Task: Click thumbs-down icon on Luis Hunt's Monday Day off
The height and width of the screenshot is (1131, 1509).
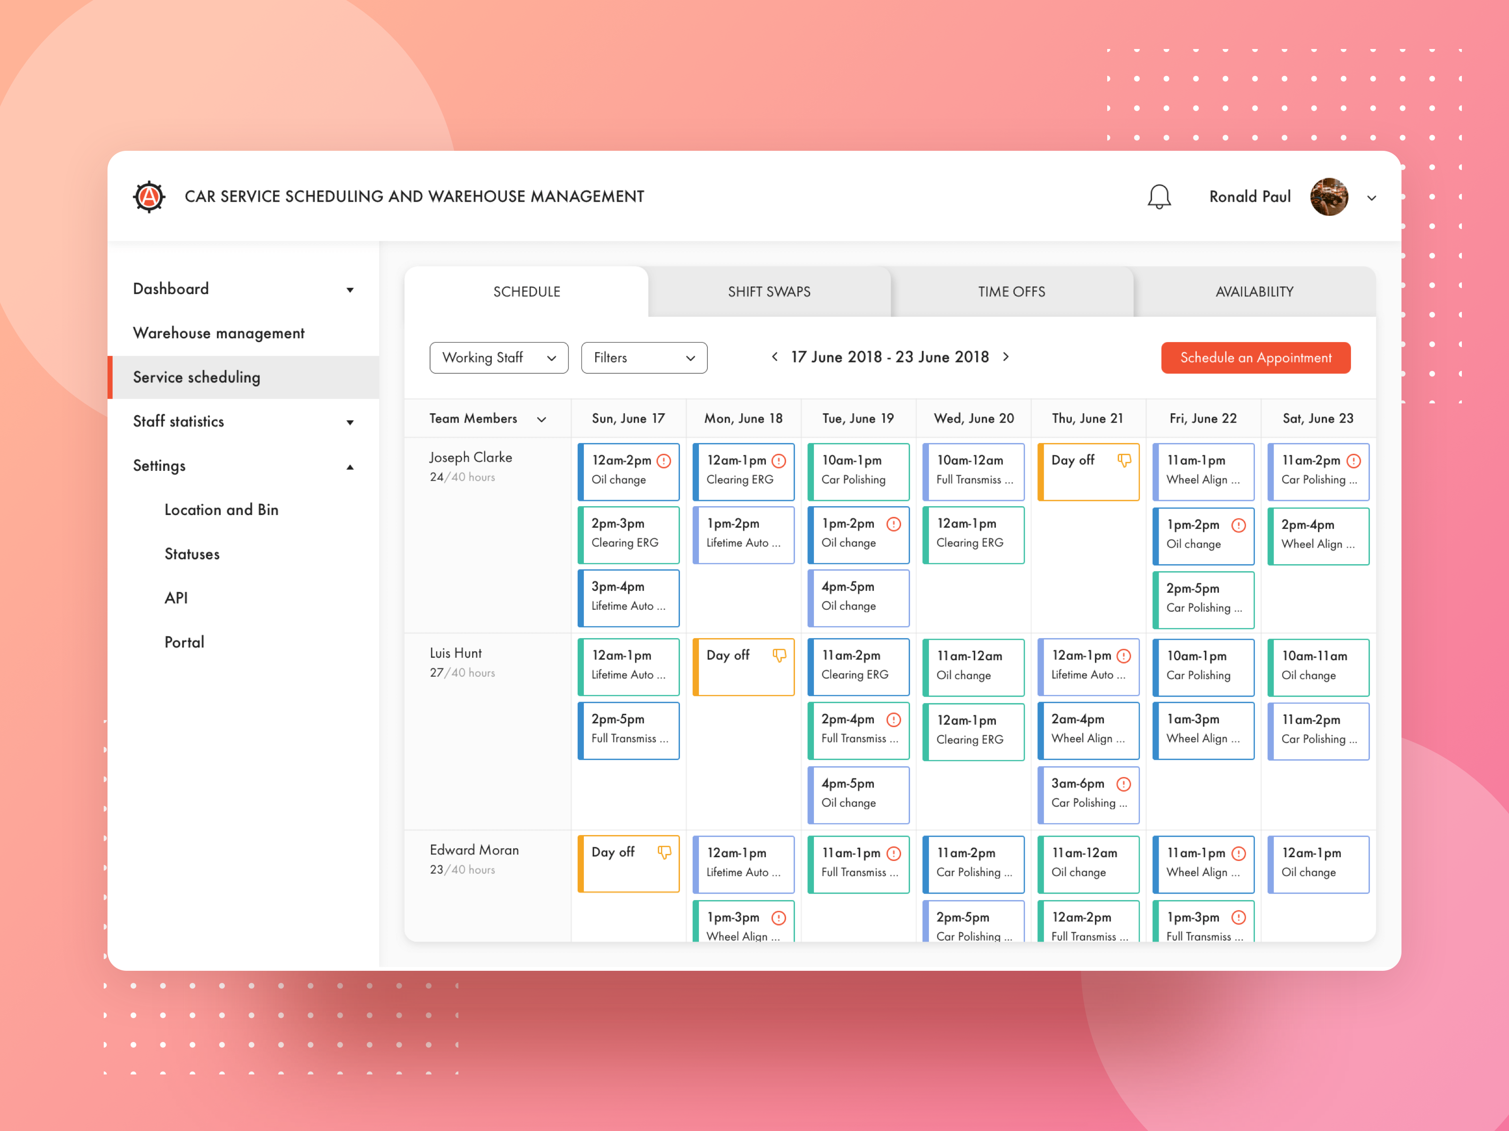Action: (779, 655)
